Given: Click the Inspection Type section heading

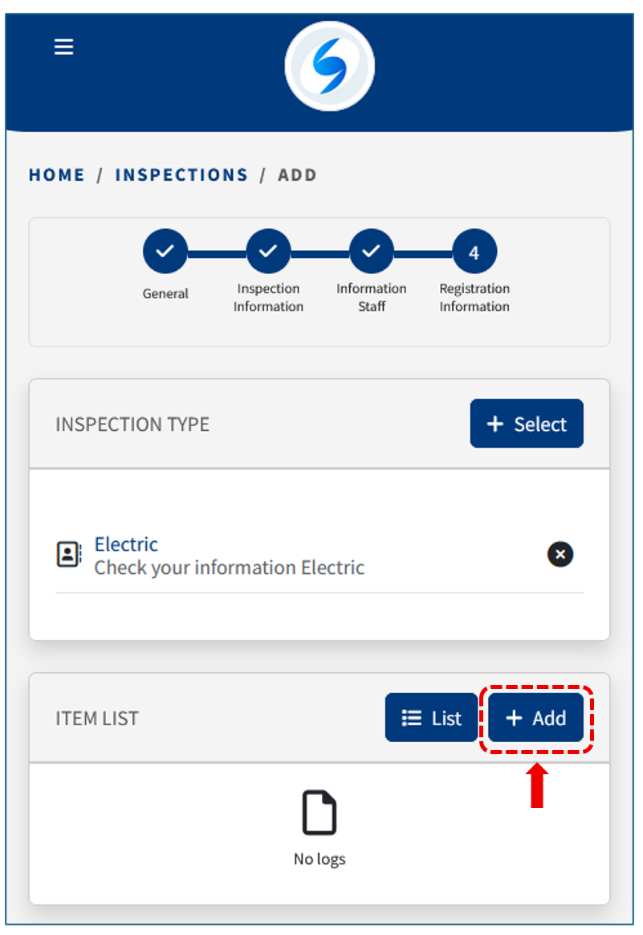Looking at the screenshot, I should [x=132, y=424].
